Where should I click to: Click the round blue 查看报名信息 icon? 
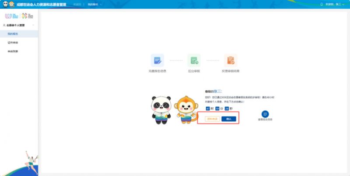(x=265, y=114)
